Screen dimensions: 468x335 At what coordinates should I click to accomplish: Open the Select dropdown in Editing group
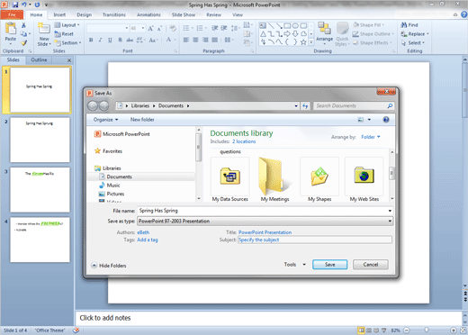pos(413,43)
